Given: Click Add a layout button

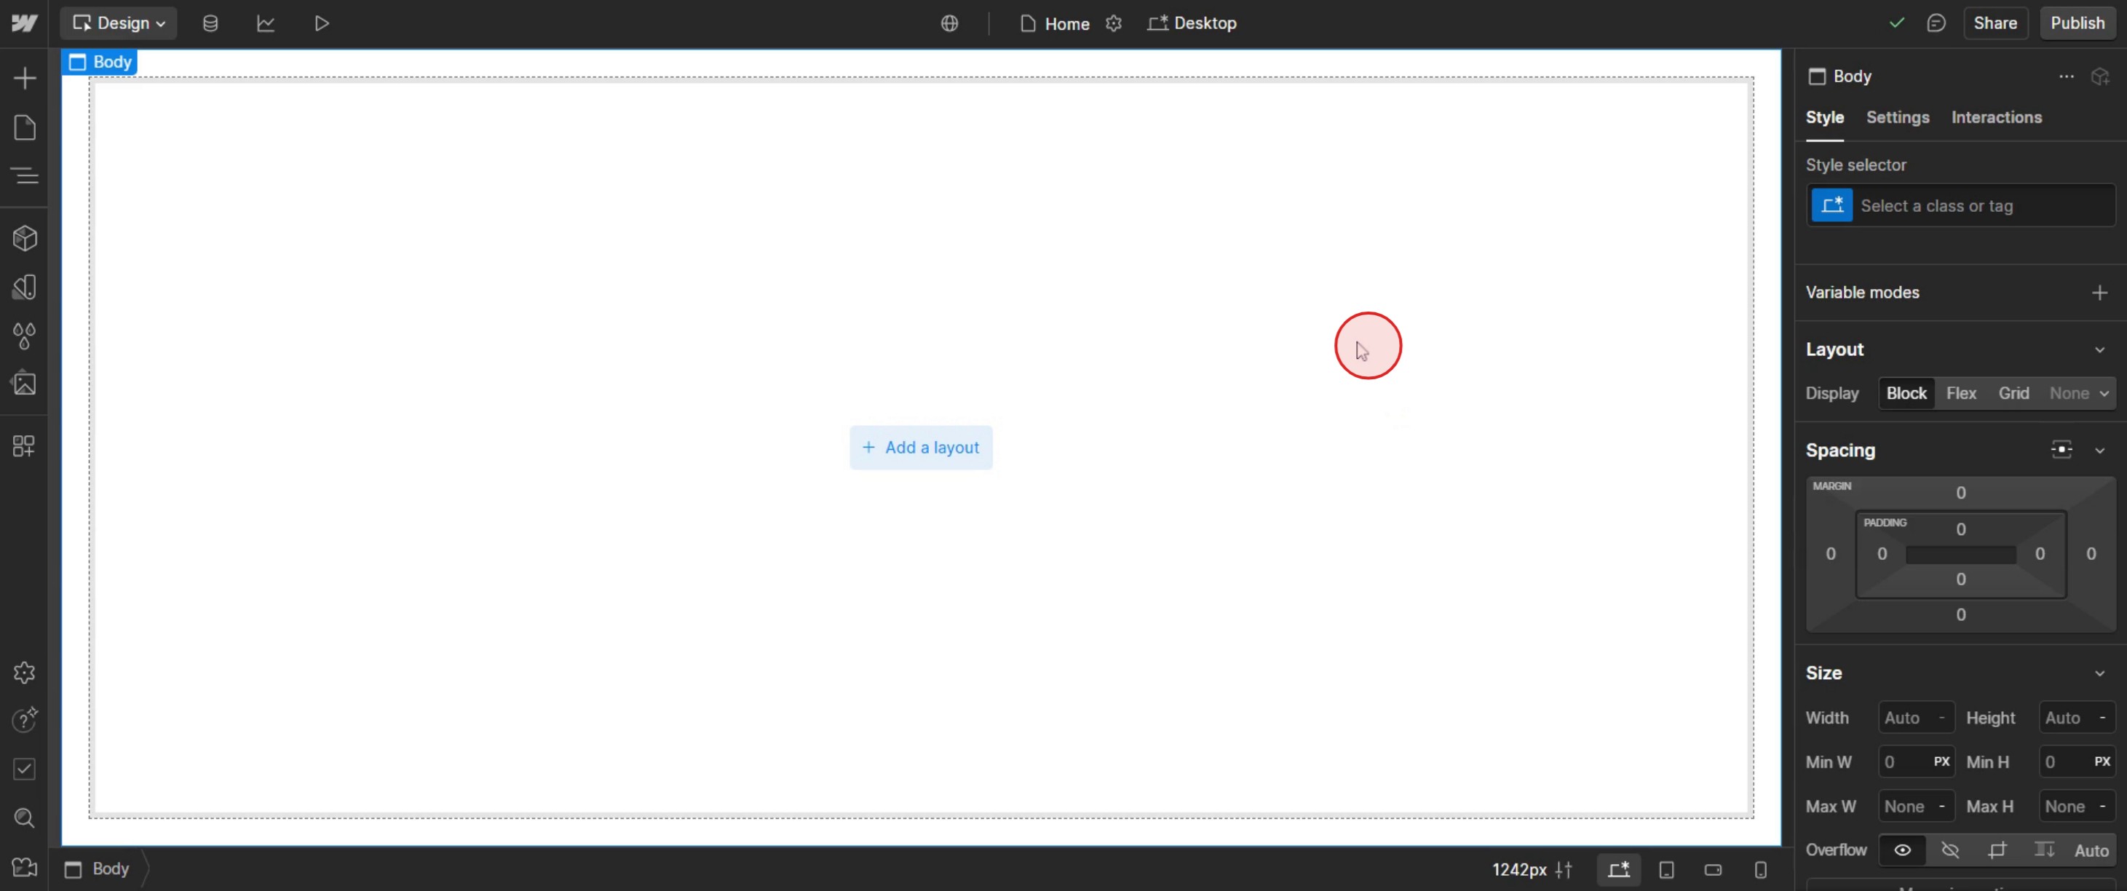Looking at the screenshot, I should (x=921, y=448).
